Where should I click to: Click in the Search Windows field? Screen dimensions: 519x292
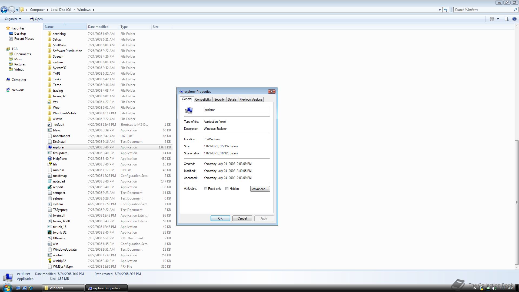coord(483,10)
